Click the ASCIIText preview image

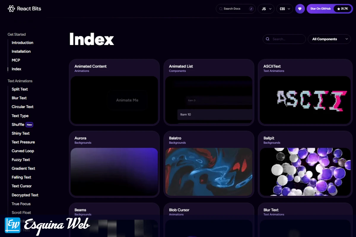pos(305,100)
